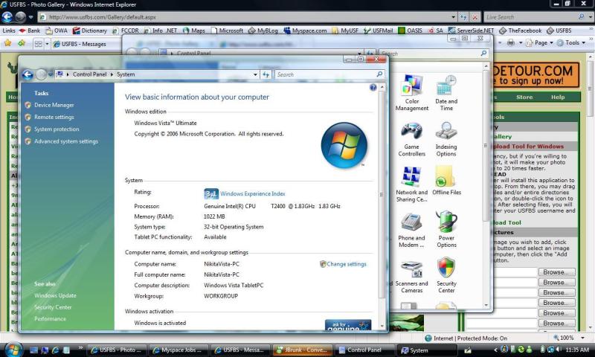Open Offline Files icon
595x357 pixels.
(447, 181)
